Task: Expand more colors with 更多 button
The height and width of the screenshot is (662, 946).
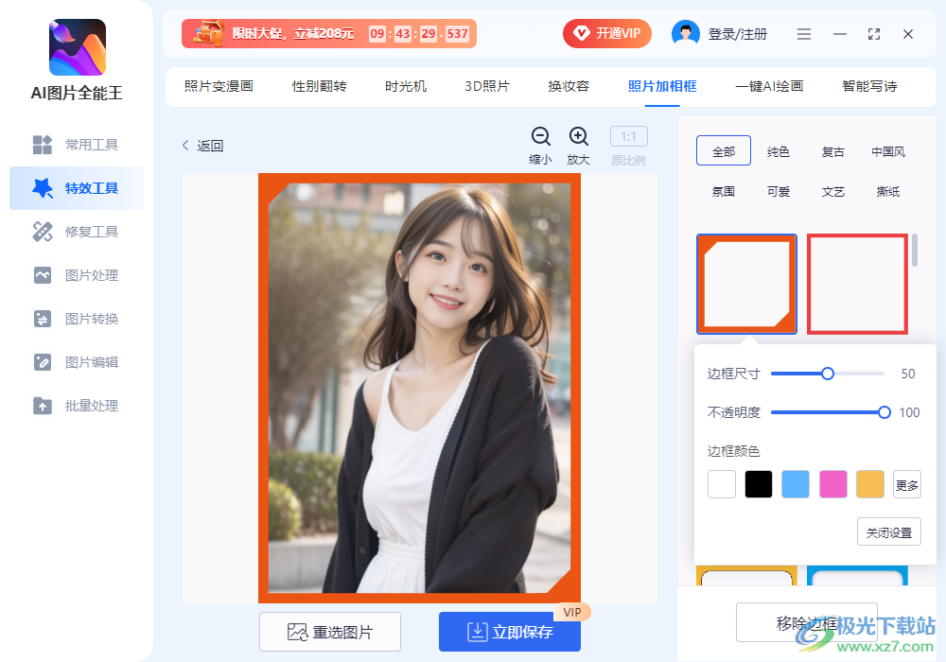Action: tap(906, 483)
